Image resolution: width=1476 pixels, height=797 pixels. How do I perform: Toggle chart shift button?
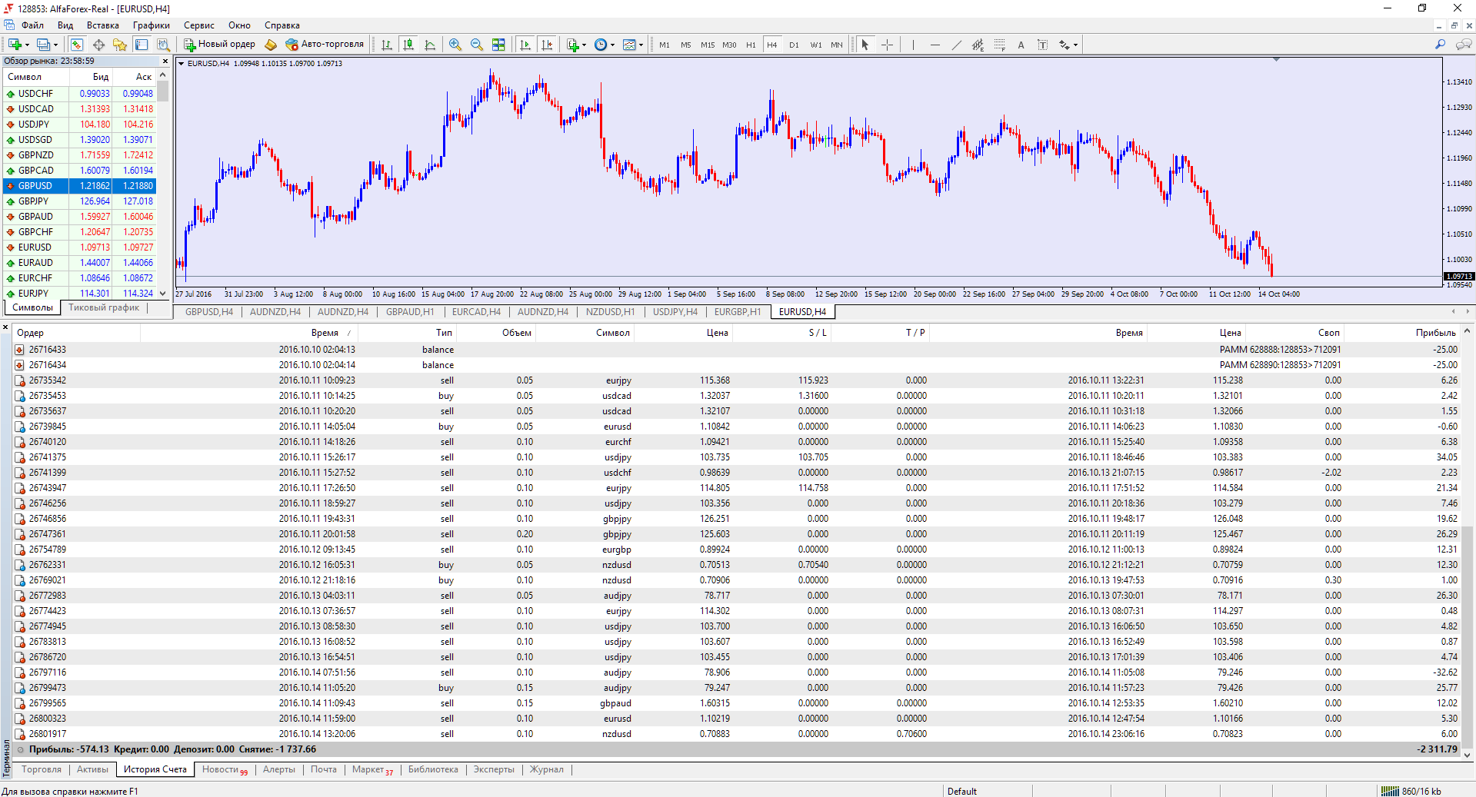[x=547, y=45]
